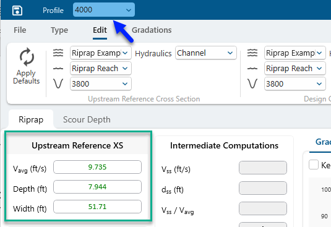Toggle the checkbox beside Ke in Gradations panel
This screenshot has height=227, width=331.
[314, 165]
